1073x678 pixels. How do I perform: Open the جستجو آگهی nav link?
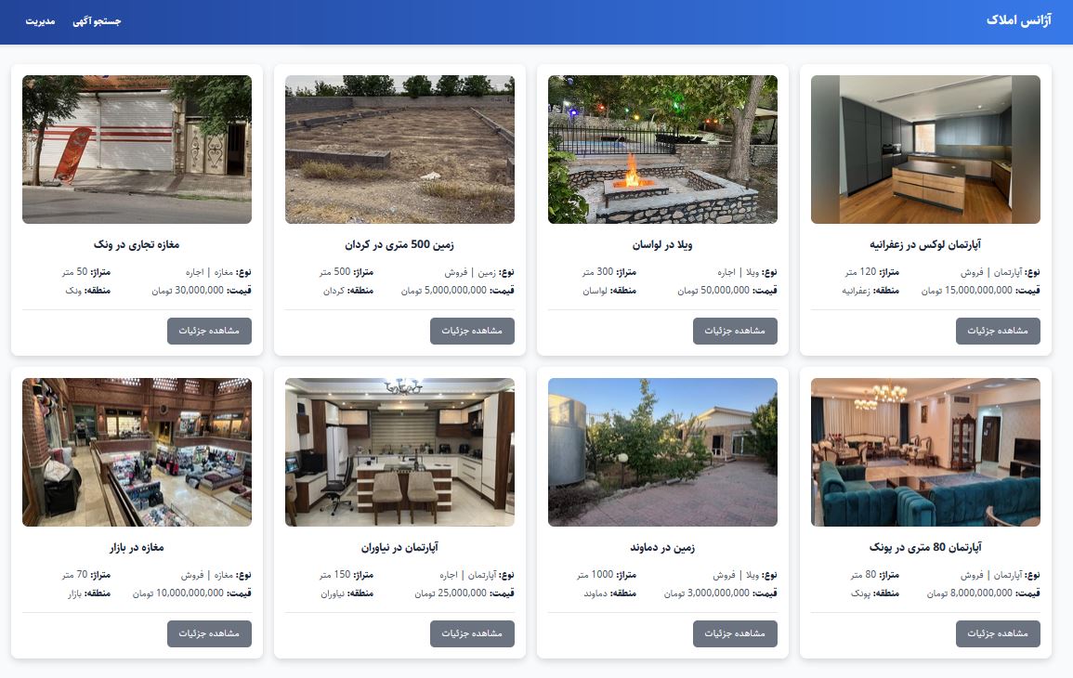point(97,21)
